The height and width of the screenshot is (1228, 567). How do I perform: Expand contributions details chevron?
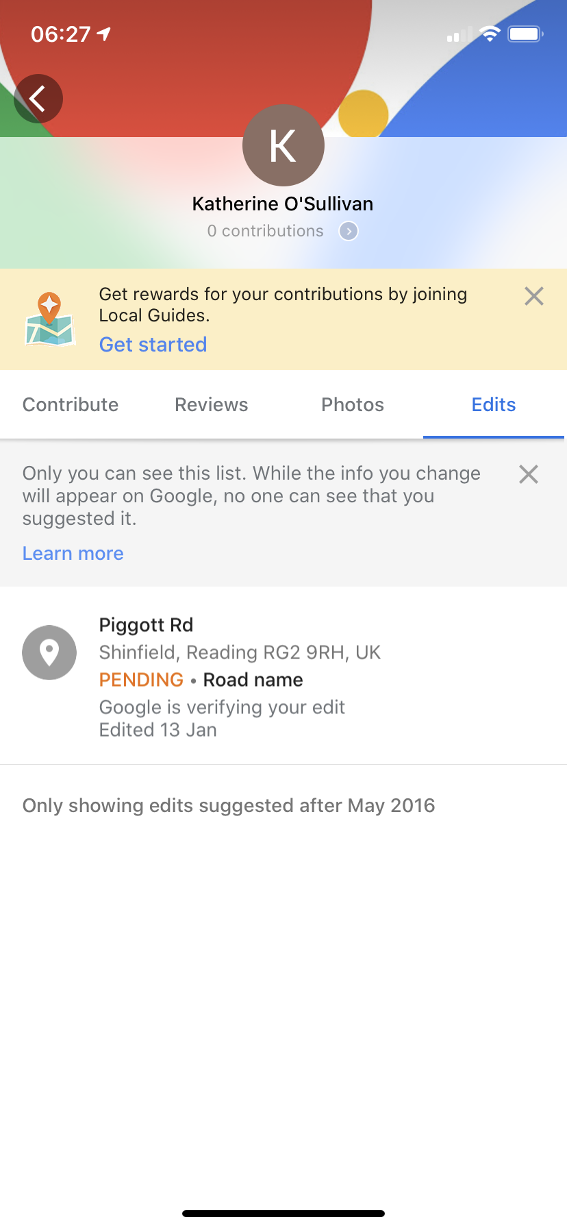coord(349,231)
